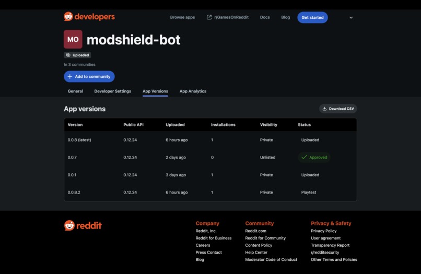Open Careers footer link
The width and height of the screenshot is (421, 274).
click(203, 245)
